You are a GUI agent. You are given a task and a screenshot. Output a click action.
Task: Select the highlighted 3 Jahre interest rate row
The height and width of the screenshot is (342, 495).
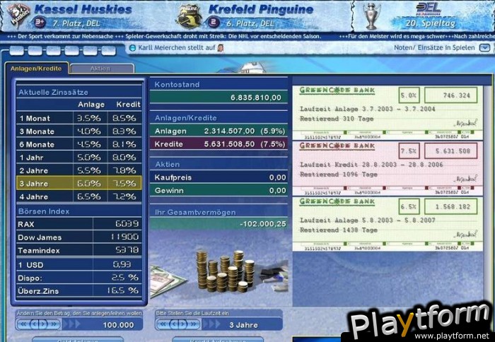click(79, 183)
